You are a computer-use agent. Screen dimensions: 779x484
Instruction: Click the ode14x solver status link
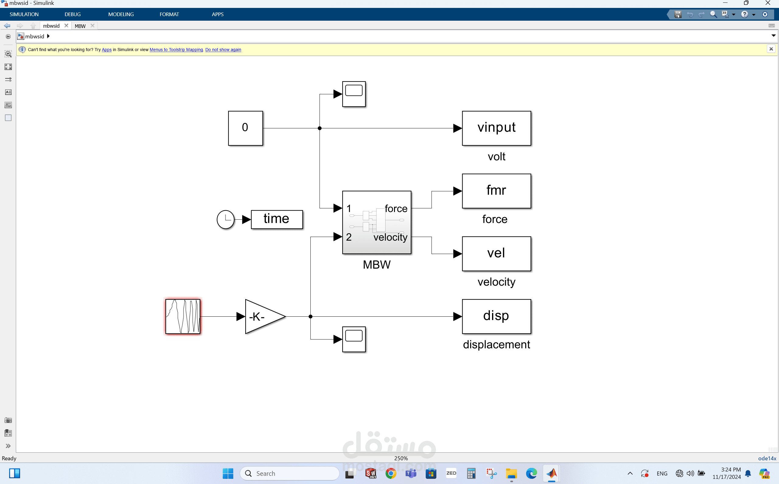click(x=767, y=458)
